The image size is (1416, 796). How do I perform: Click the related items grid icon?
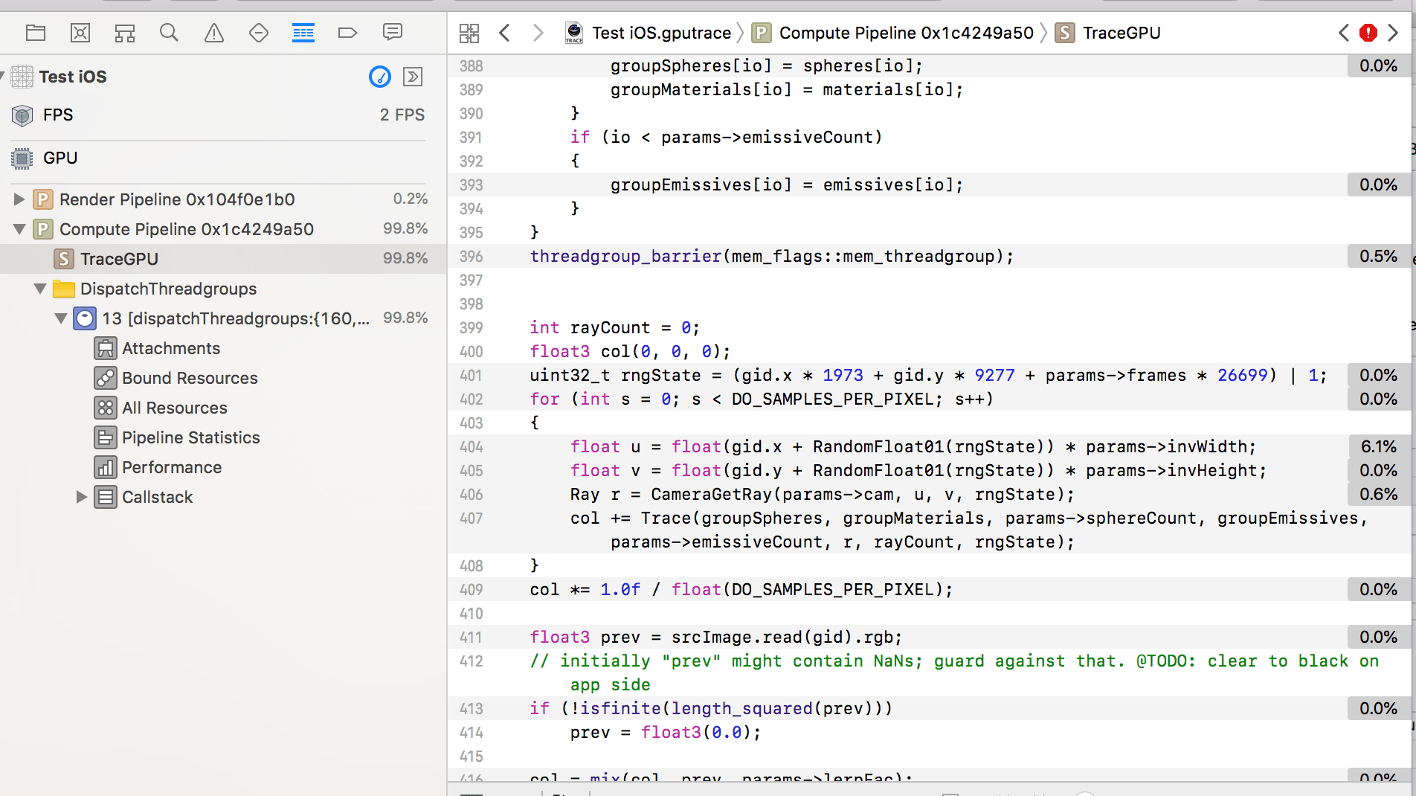(469, 33)
